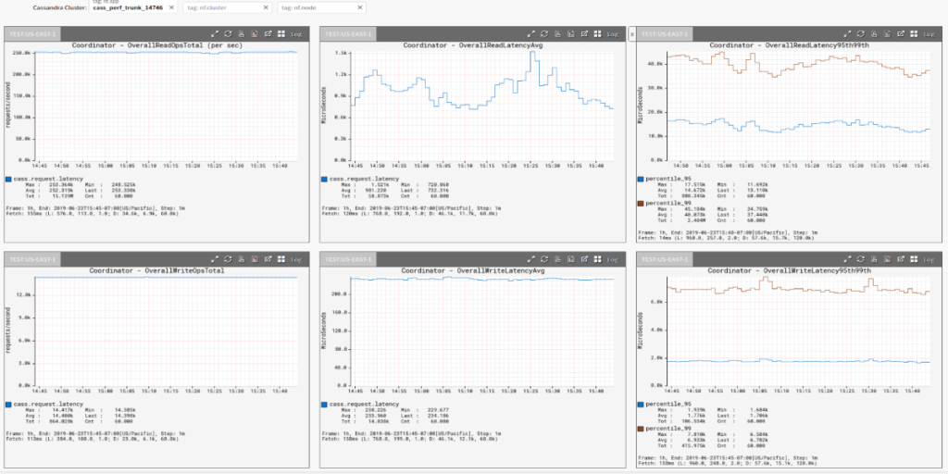This screenshot has height=474, width=948.
Task: Refresh the OverallWriteLatencyAvg graph
Action: click(x=544, y=259)
